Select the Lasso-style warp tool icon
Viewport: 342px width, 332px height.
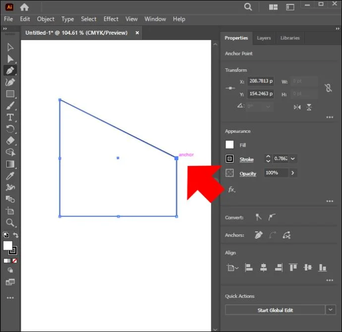10,152
